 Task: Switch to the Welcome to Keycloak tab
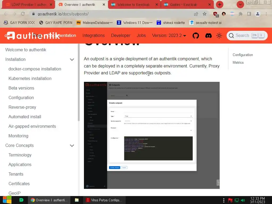point(133,5)
